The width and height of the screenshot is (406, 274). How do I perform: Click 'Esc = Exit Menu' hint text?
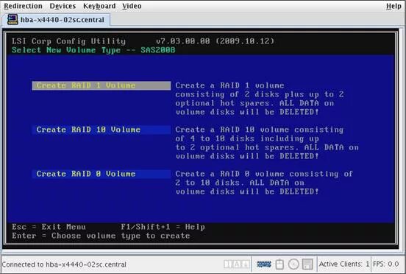click(49, 227)
